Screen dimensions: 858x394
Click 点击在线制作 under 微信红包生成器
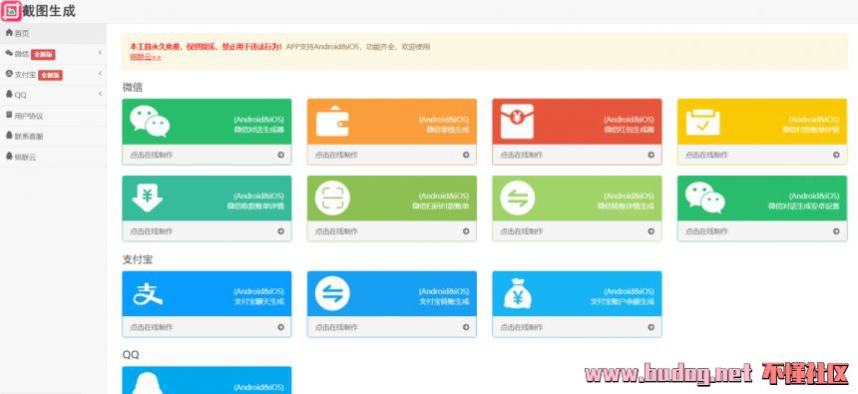pos(522,155)
